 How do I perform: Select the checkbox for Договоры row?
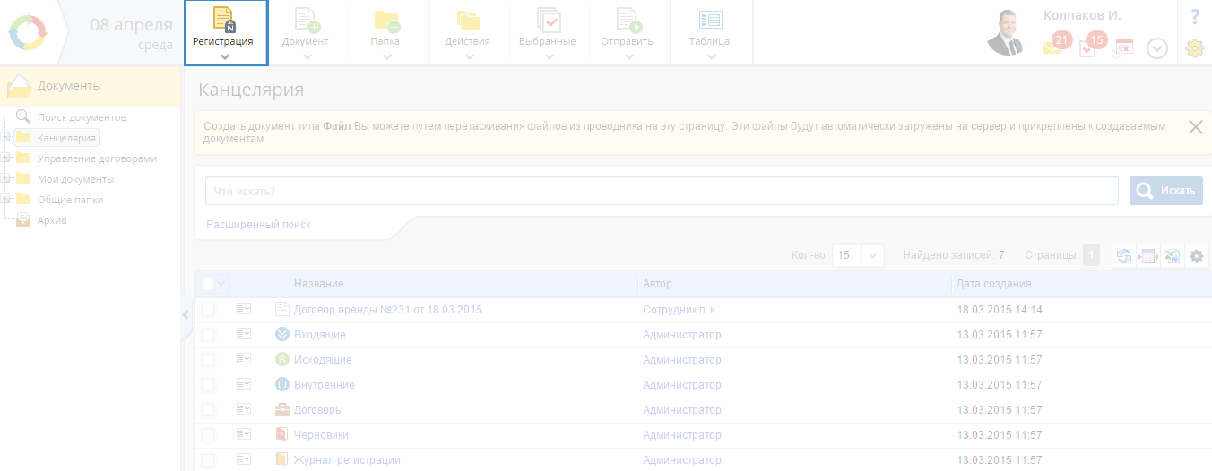(208, 410)
